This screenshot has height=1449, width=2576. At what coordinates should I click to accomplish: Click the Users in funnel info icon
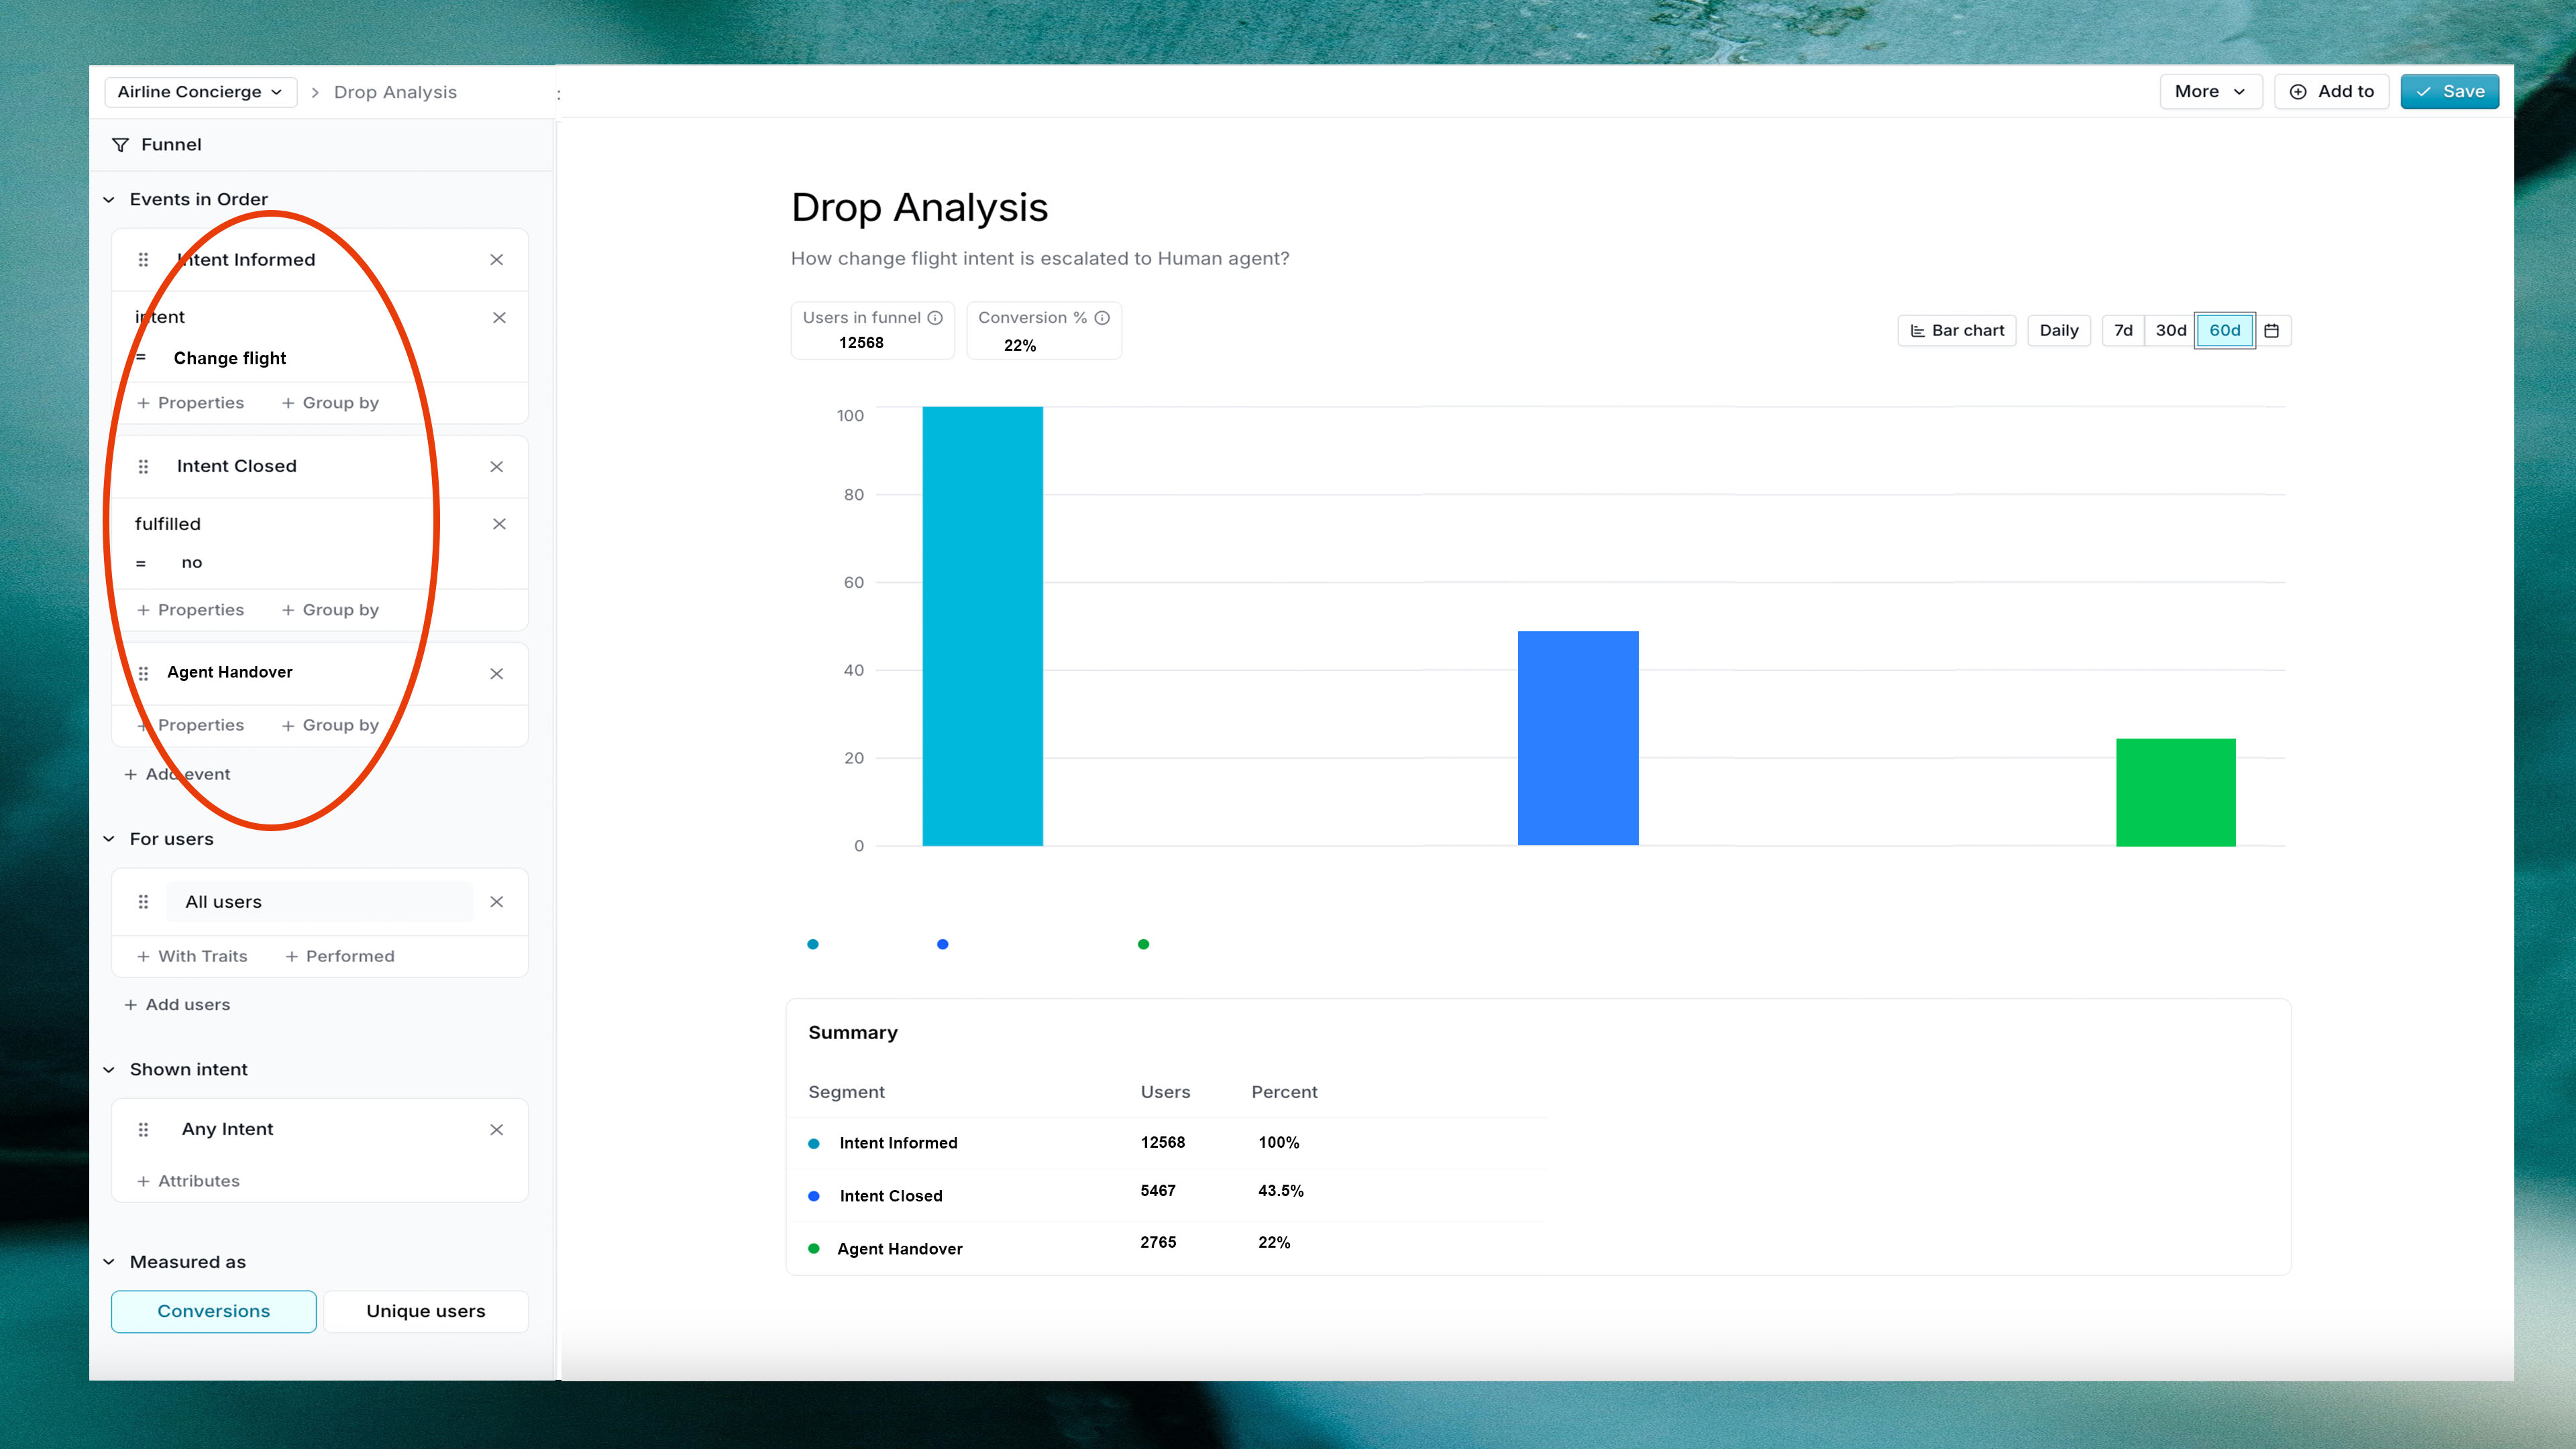click(935, 318)
